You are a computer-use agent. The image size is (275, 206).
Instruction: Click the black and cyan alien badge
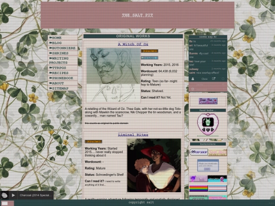217,179
